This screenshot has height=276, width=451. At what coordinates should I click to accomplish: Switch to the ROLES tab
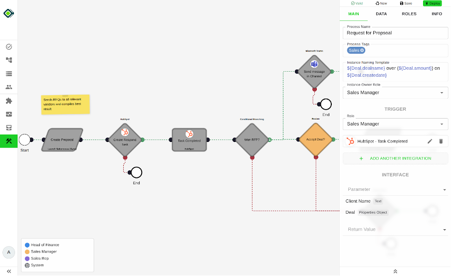[x=409, y=14]
